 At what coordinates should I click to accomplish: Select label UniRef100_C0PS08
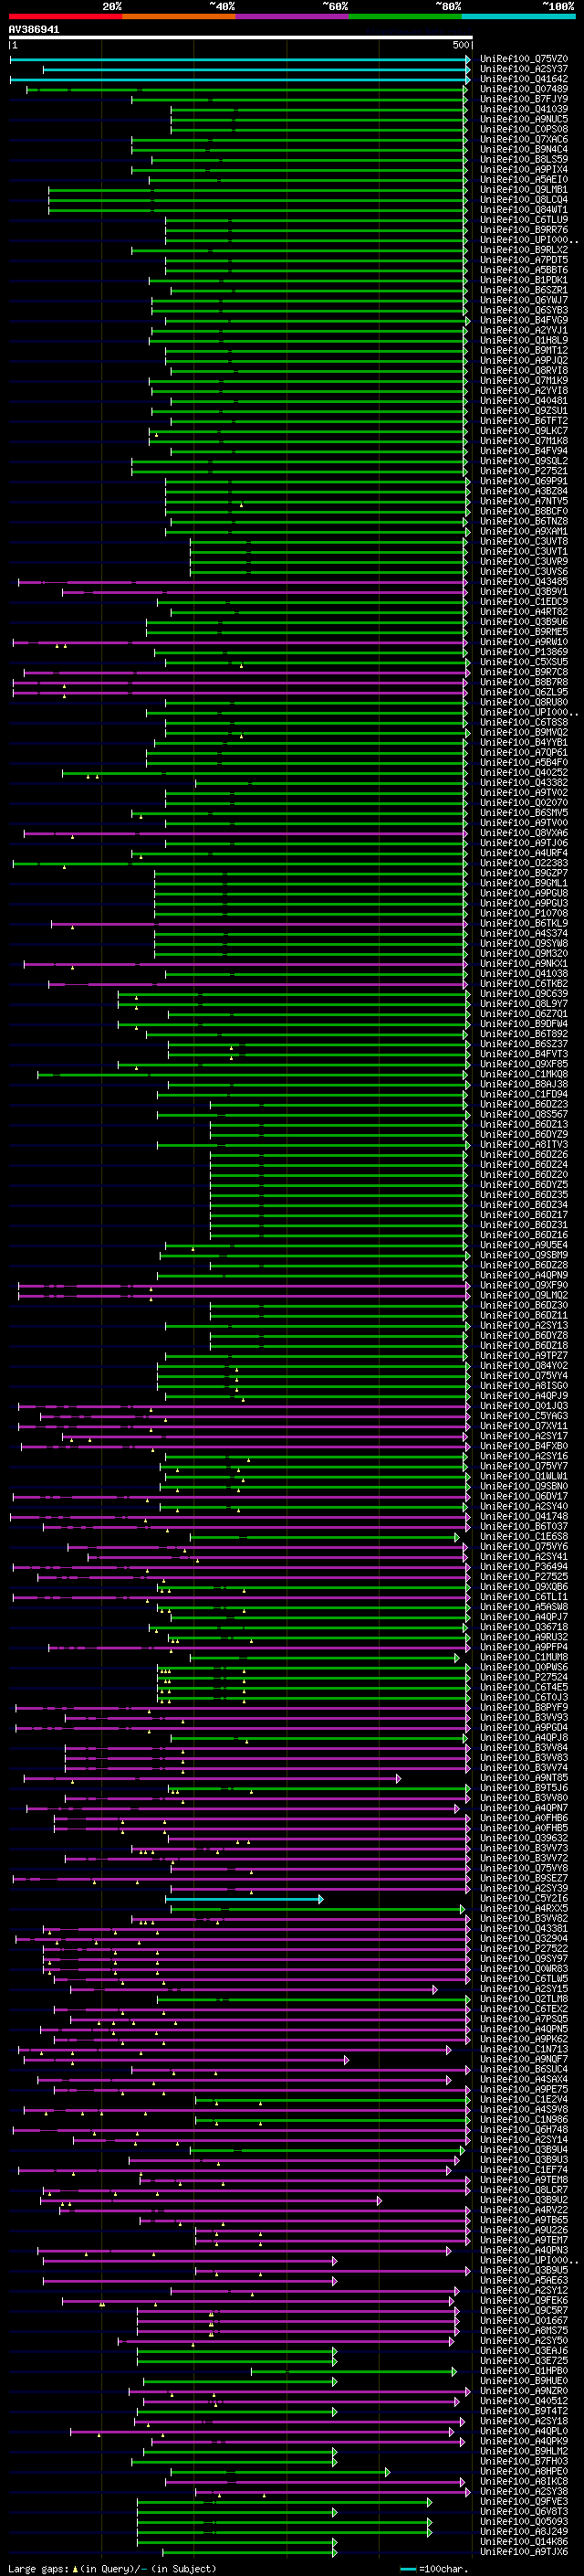point(524,129)
